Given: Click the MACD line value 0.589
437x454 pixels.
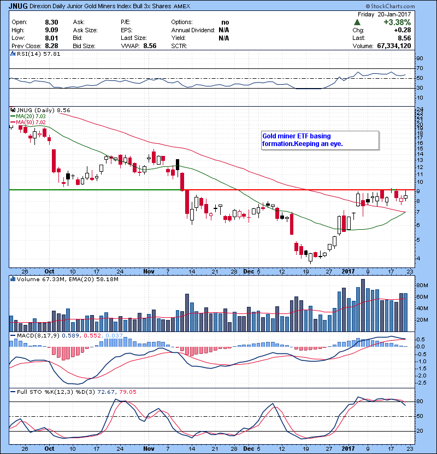Looking at the screenshot, I should point(70,336).
